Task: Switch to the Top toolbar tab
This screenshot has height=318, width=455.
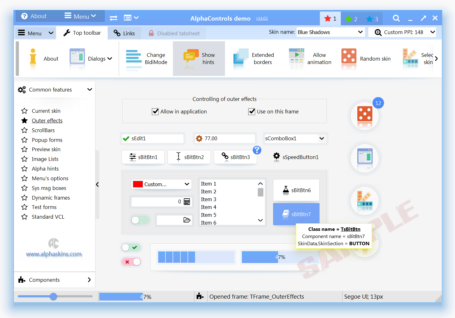Action: point(82,33)
